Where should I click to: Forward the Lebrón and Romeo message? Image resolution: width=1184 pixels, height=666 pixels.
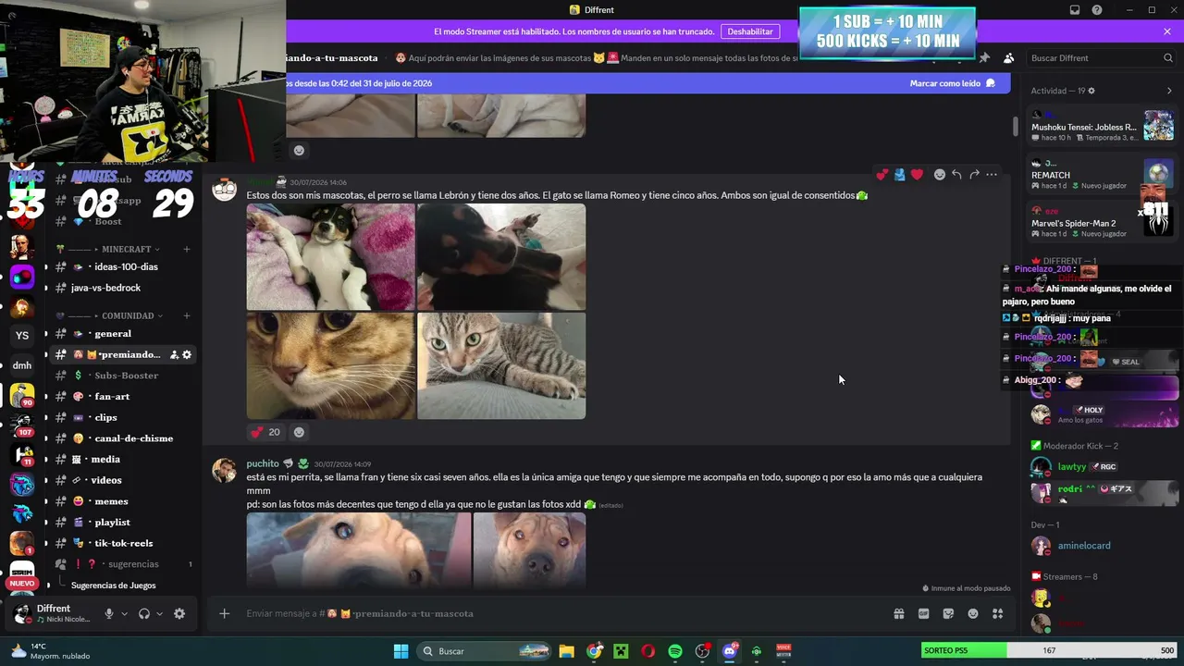coord(974,174)
